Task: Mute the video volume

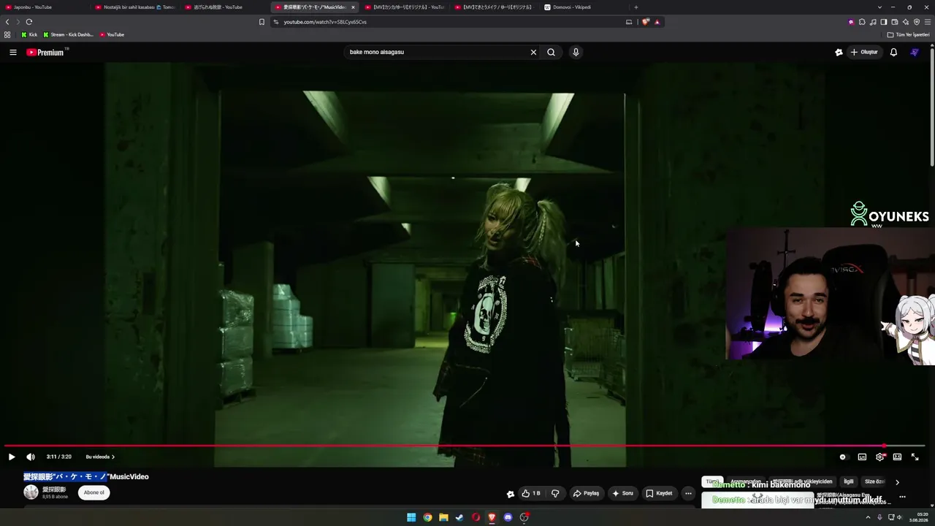Action: 31,457
